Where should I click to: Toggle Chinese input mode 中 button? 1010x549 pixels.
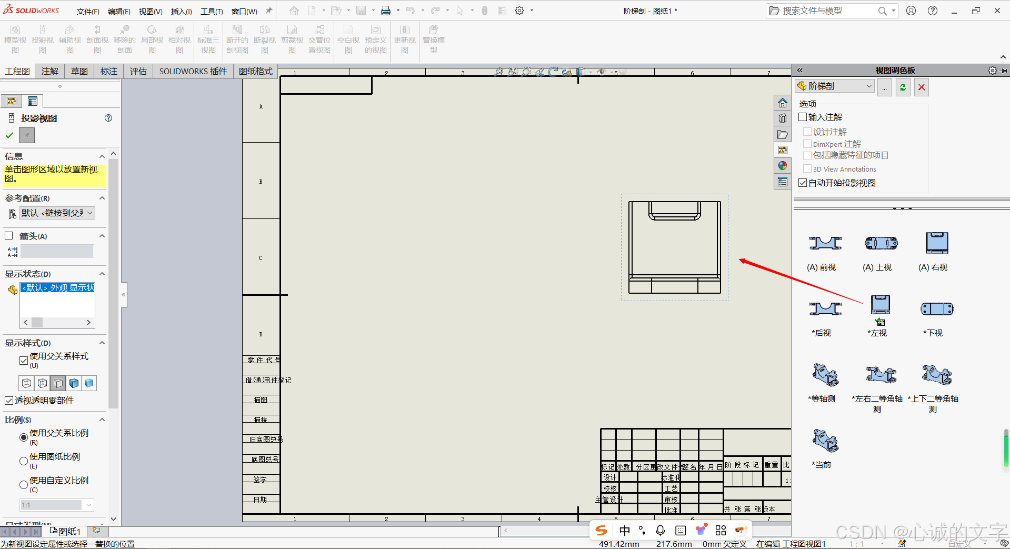point(625,530)
